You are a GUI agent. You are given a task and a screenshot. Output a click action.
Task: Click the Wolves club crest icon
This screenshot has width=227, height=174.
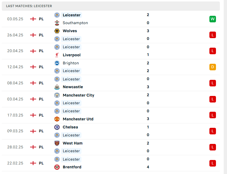coord(57,31)
